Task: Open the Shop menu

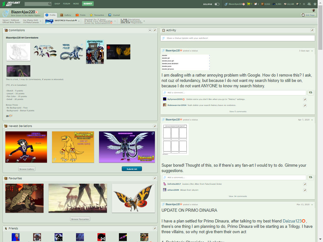Action: point(57,4)
